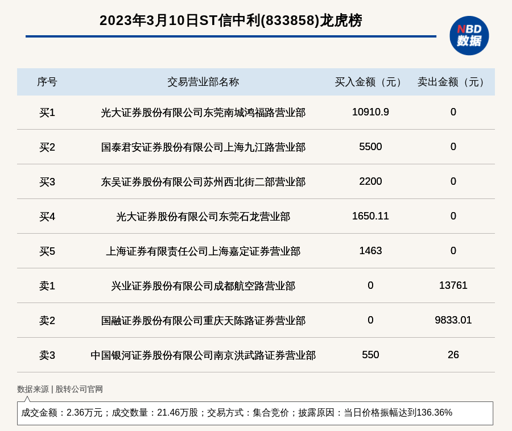Click the sell amount 0 in 买3 row
This screenshot has height=431, width=512.
pos(453,181)
